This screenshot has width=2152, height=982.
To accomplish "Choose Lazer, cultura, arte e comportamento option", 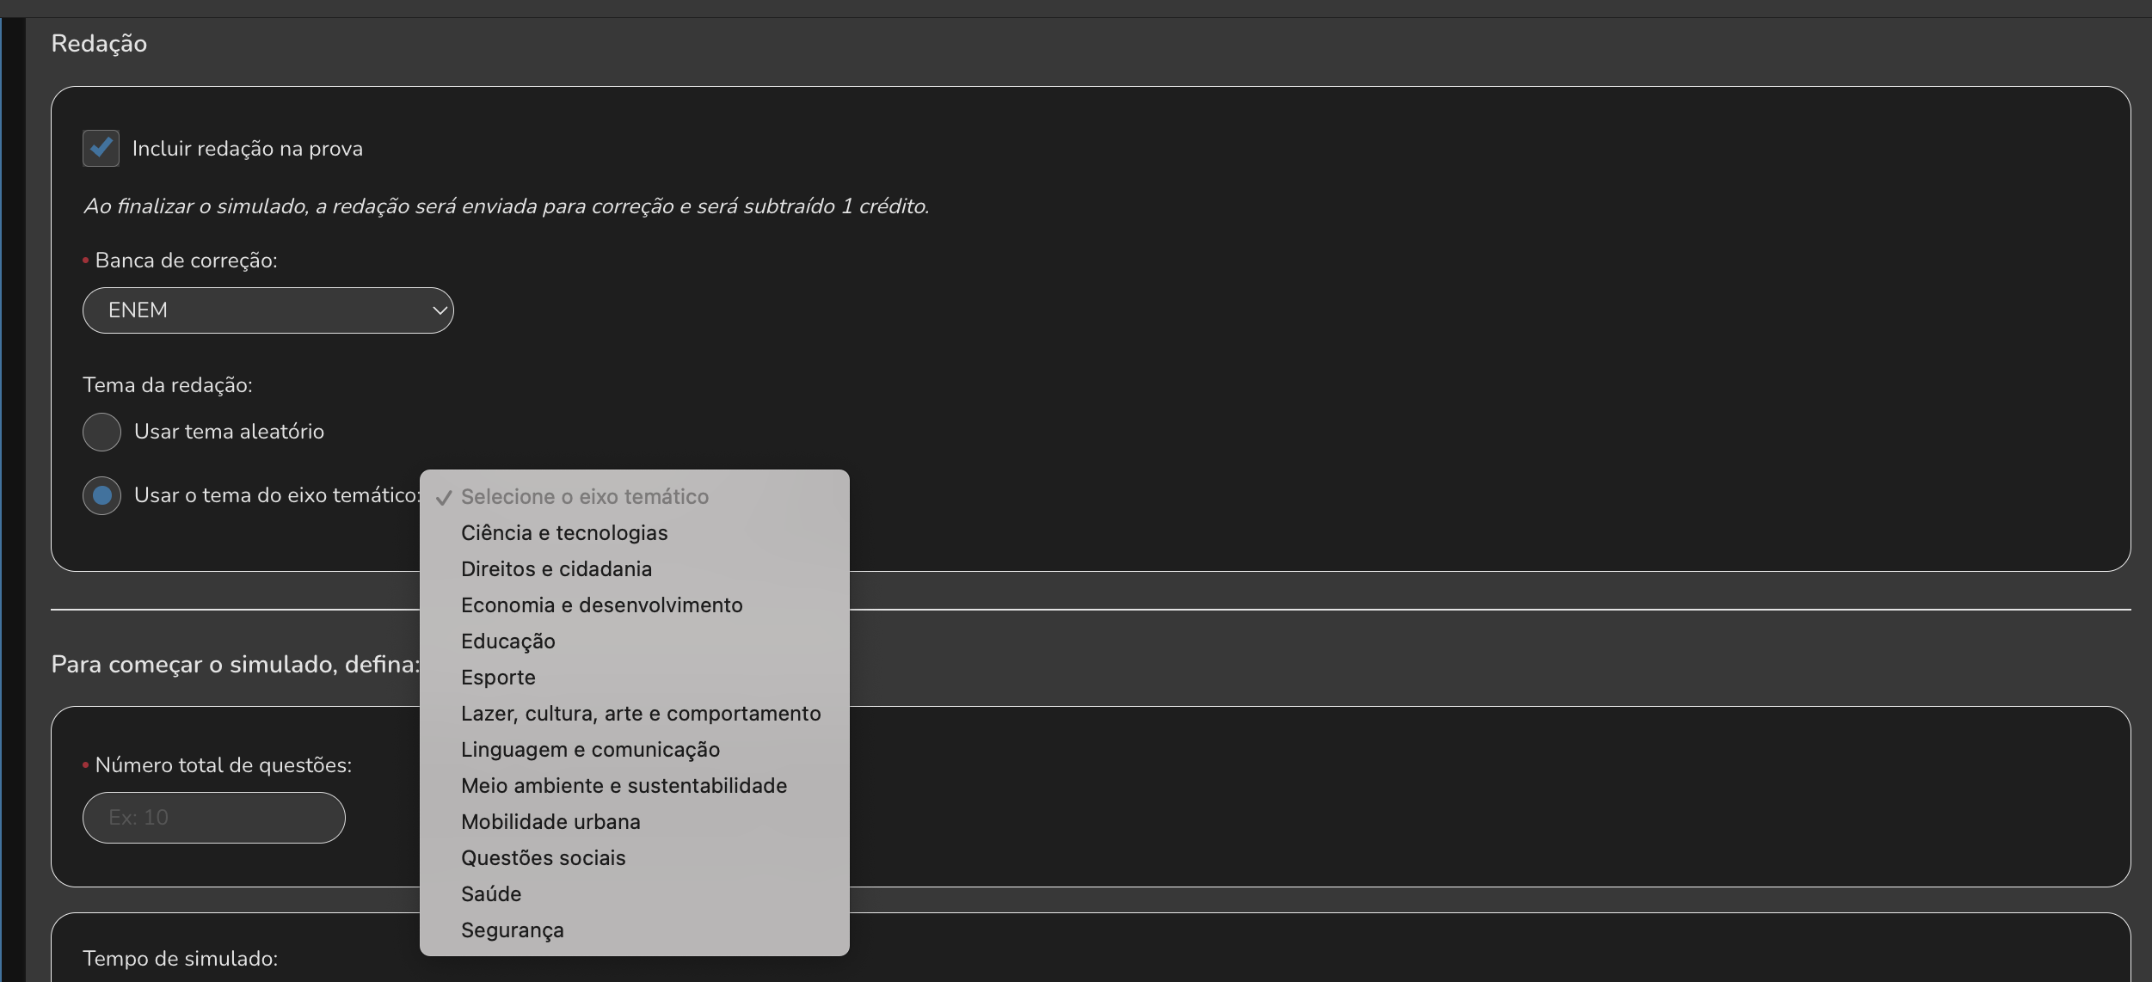I will (634, 714).
